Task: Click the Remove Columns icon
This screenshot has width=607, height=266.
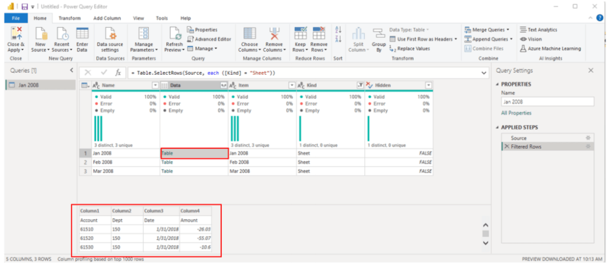Action: coord(274,33)
